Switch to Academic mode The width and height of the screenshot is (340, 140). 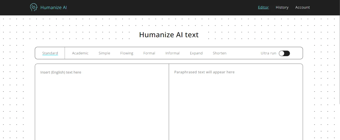click(80, 53)
